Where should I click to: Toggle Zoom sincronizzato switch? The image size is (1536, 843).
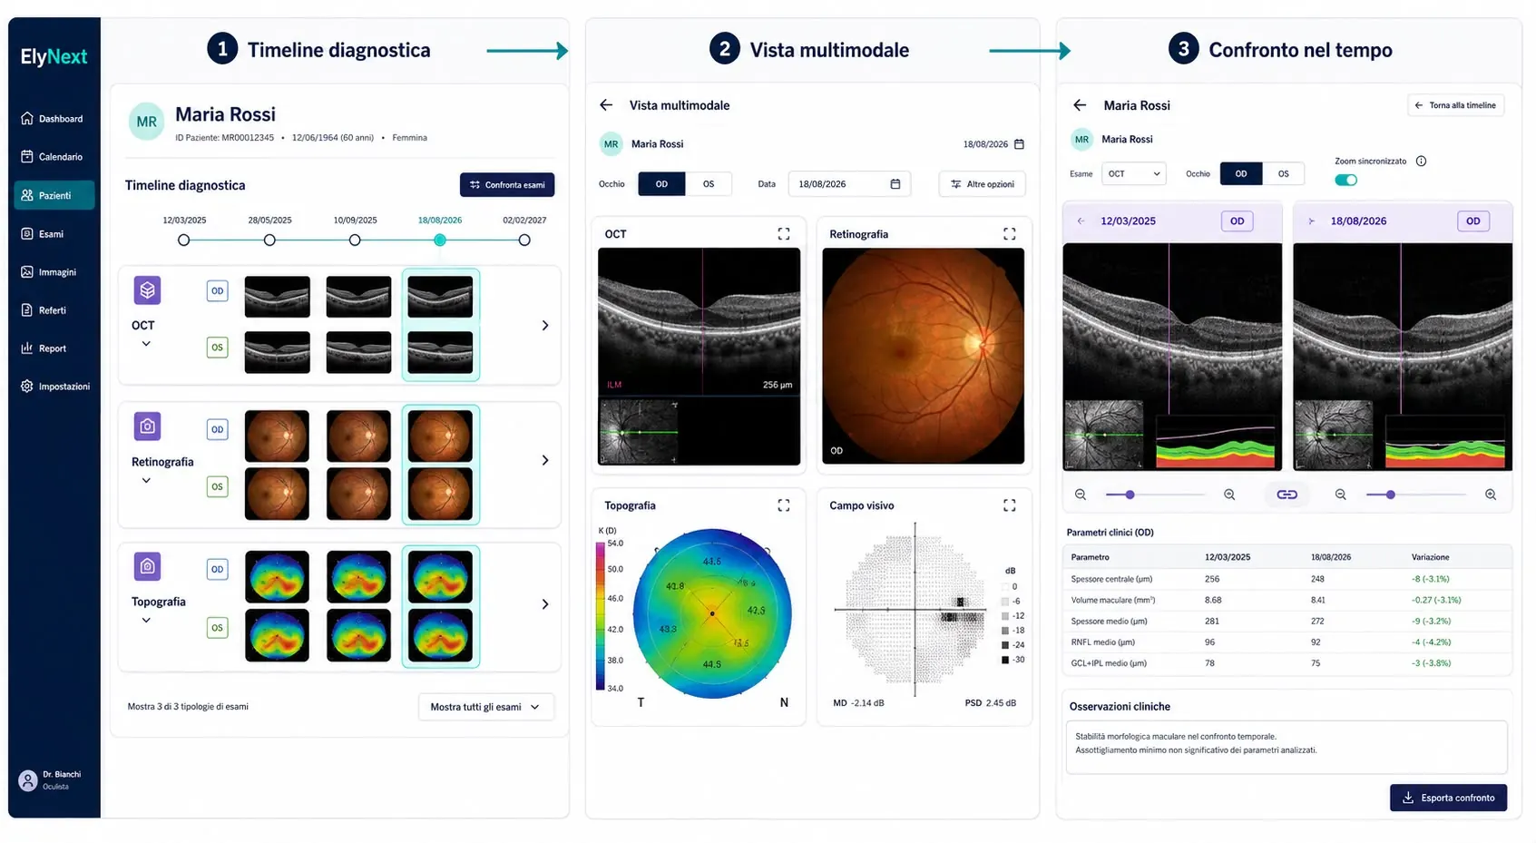[1345, 180]
